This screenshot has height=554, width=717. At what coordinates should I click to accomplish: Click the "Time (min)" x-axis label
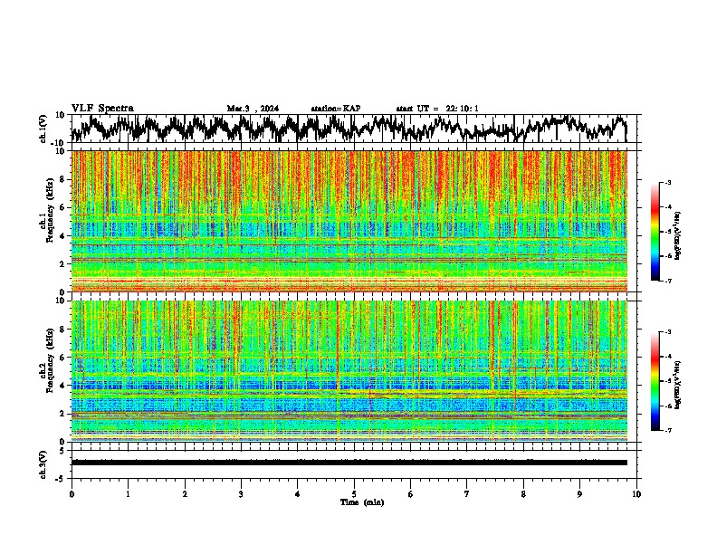362,502
